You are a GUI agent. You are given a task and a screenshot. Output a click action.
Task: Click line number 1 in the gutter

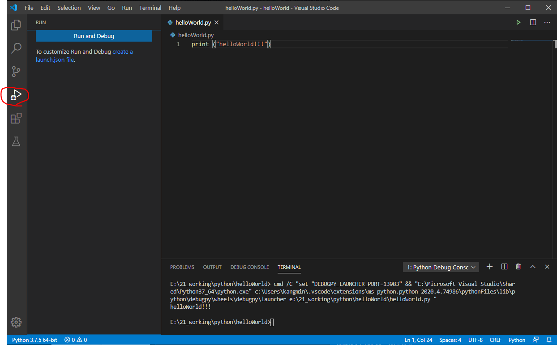pyautogui.click(x=178, y=44)
